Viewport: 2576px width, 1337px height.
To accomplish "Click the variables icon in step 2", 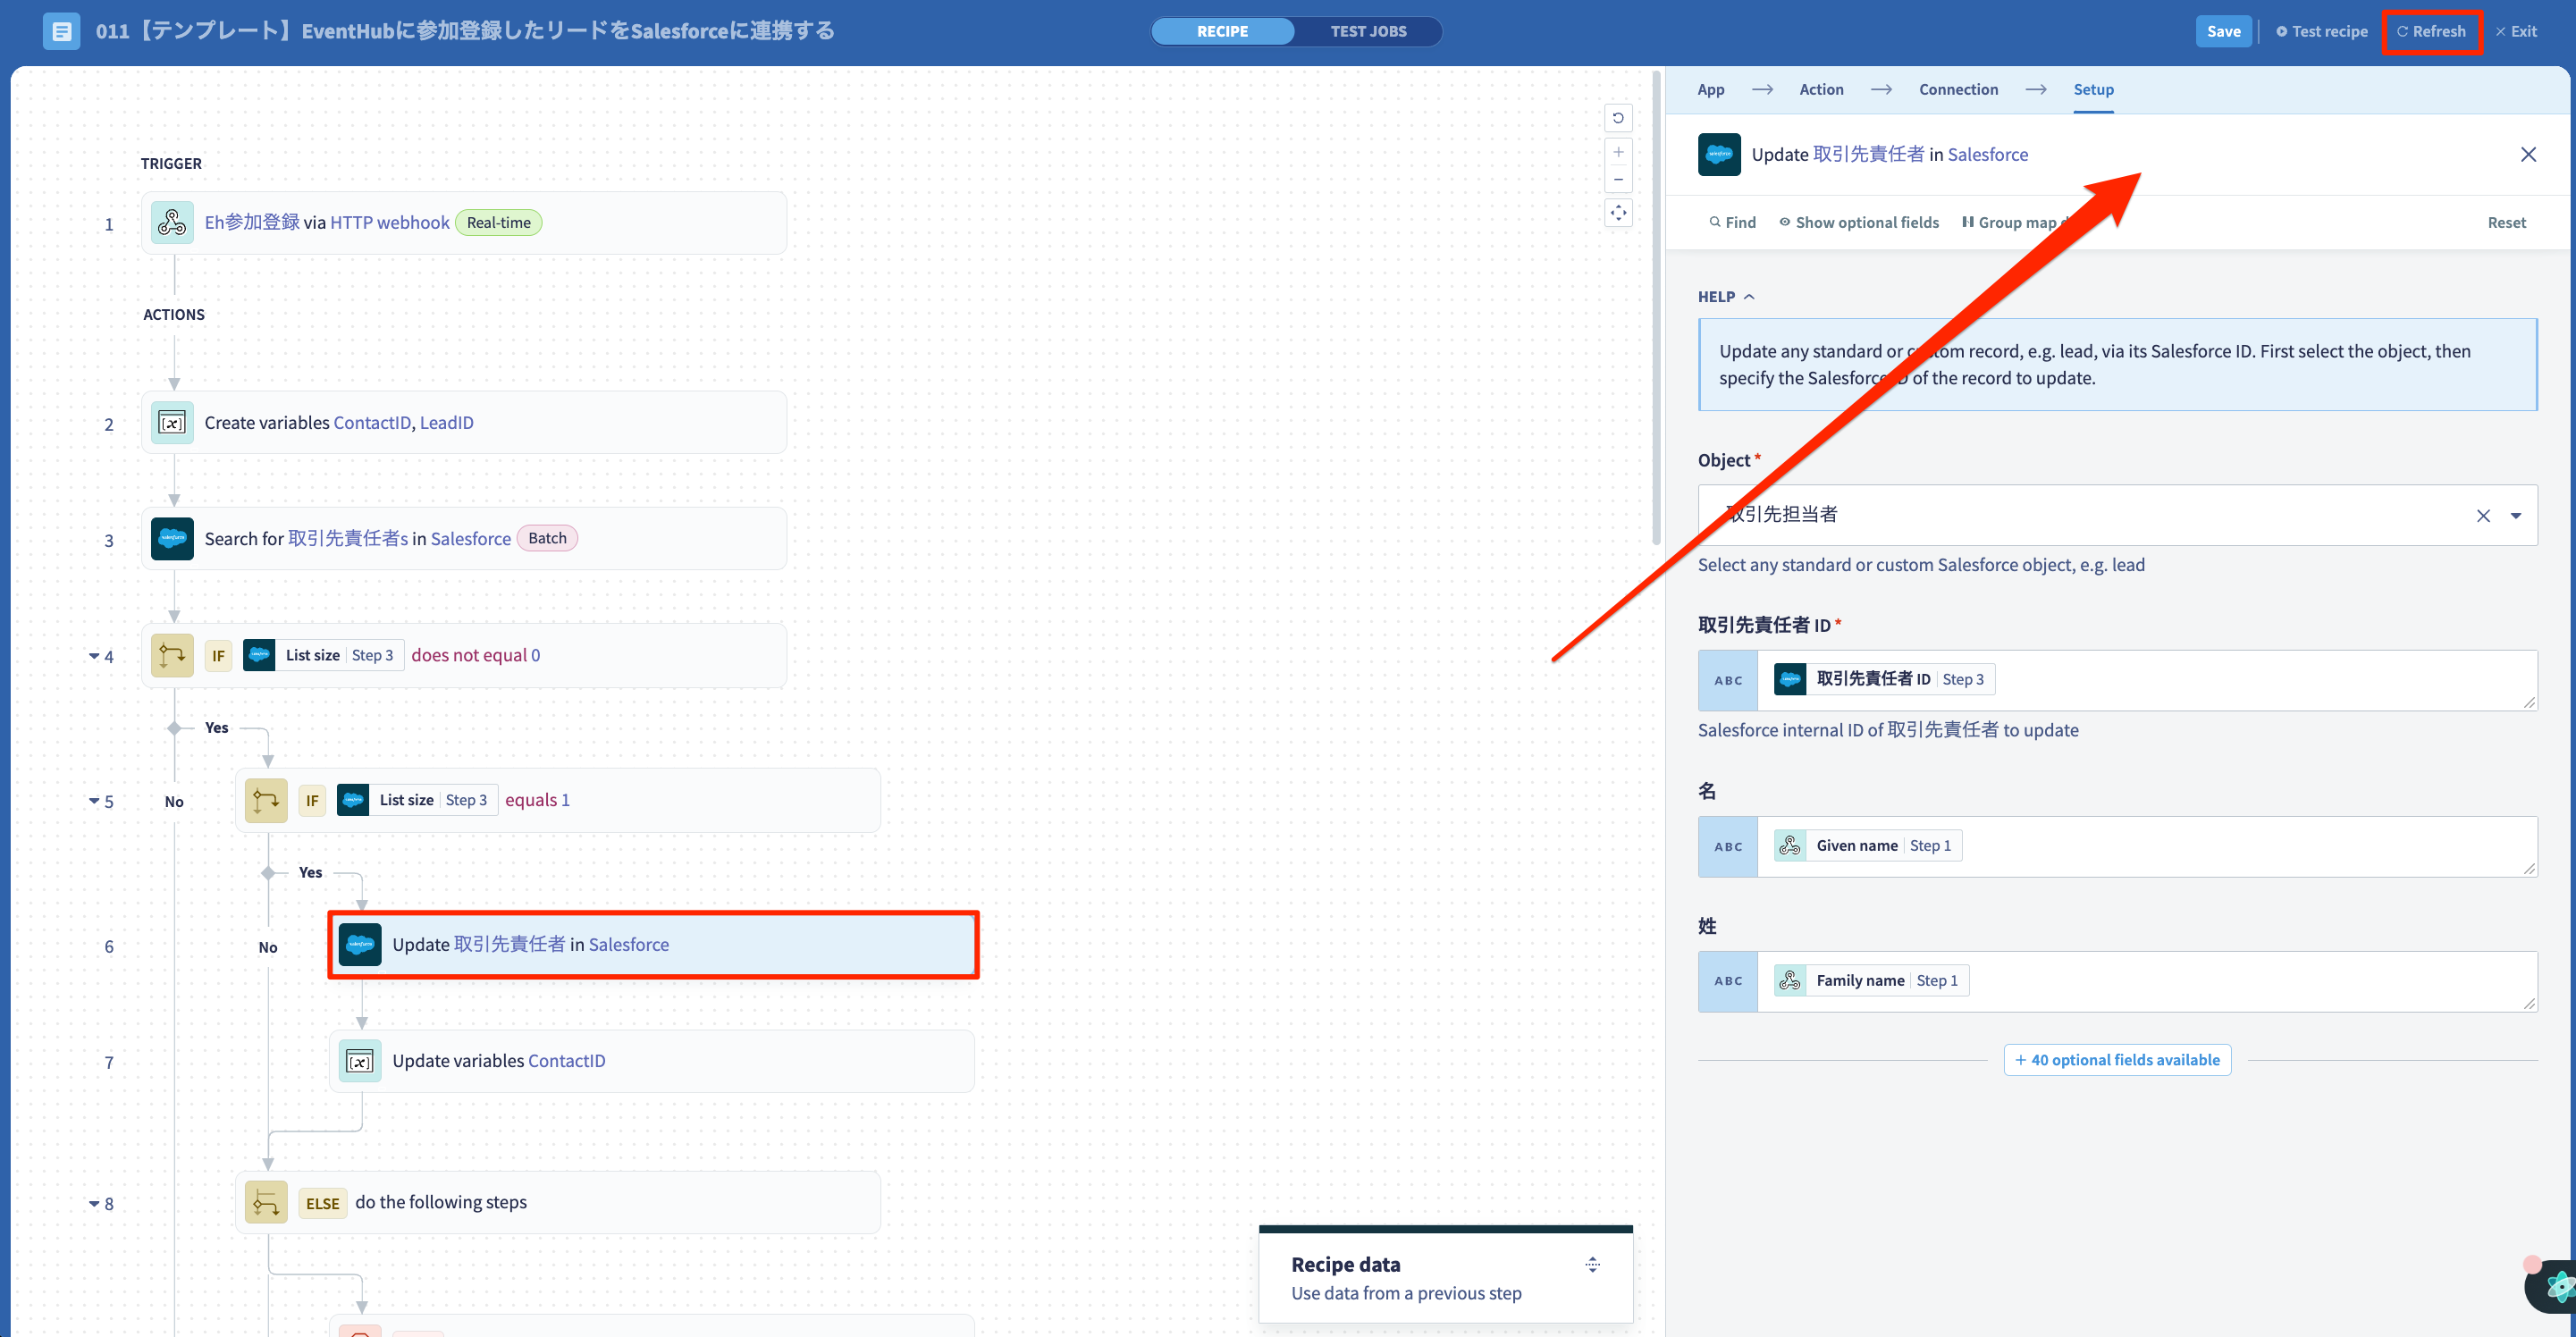I will (x=172, y=423).
